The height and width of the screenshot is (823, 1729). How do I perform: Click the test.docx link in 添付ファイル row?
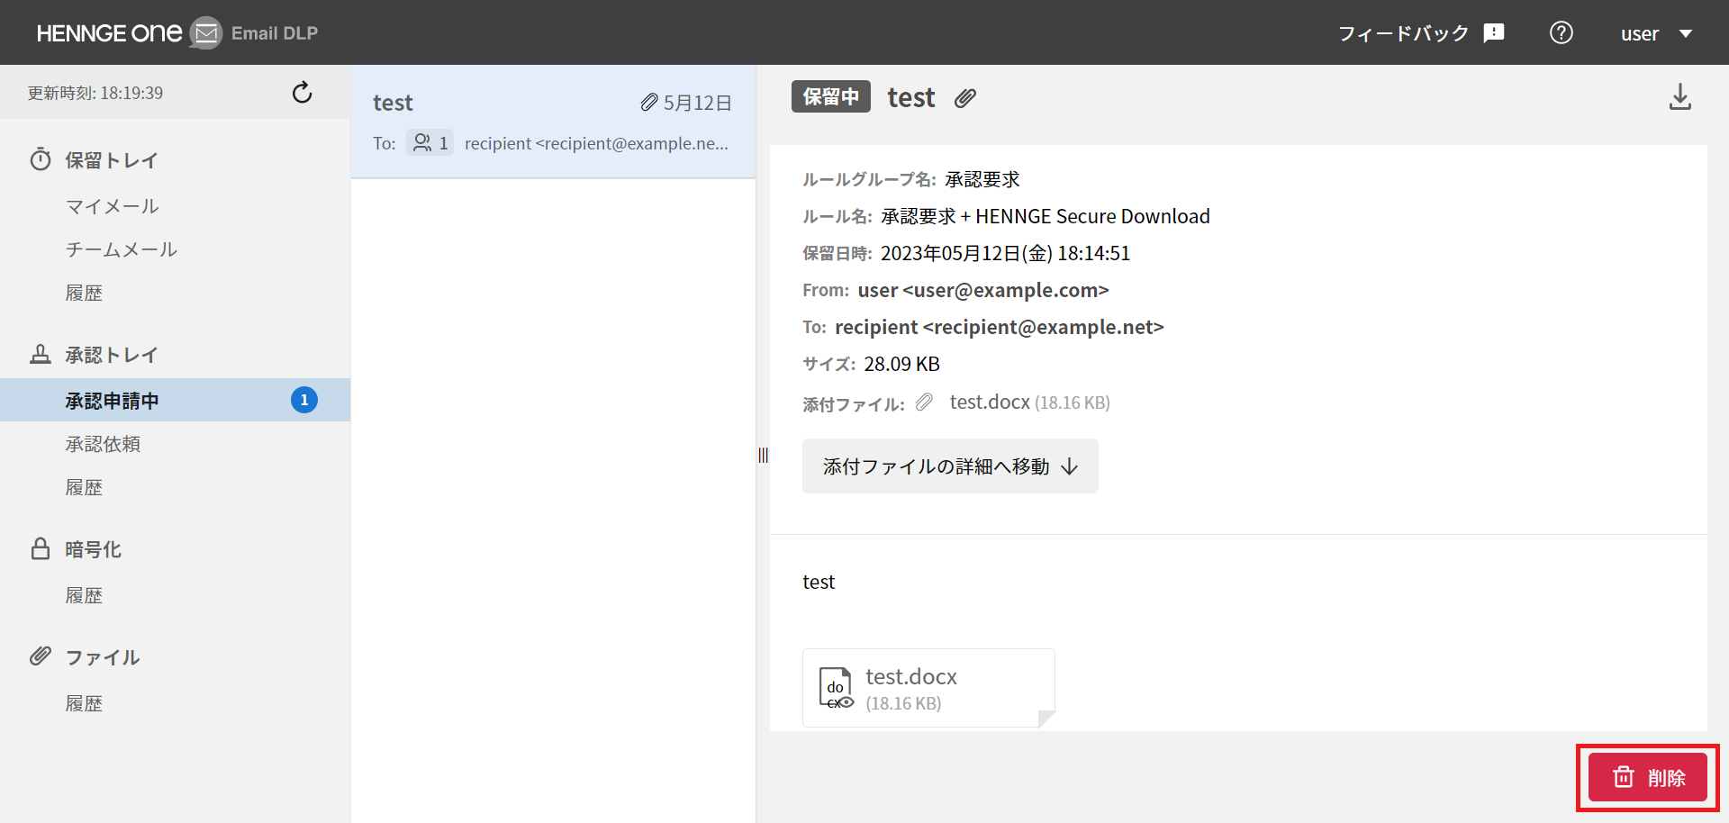click(x=990, y=402)
